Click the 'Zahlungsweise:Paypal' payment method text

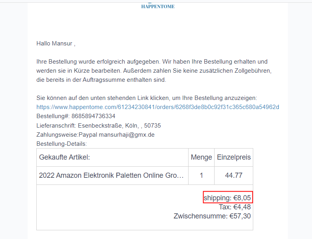[x=66, y=135]
